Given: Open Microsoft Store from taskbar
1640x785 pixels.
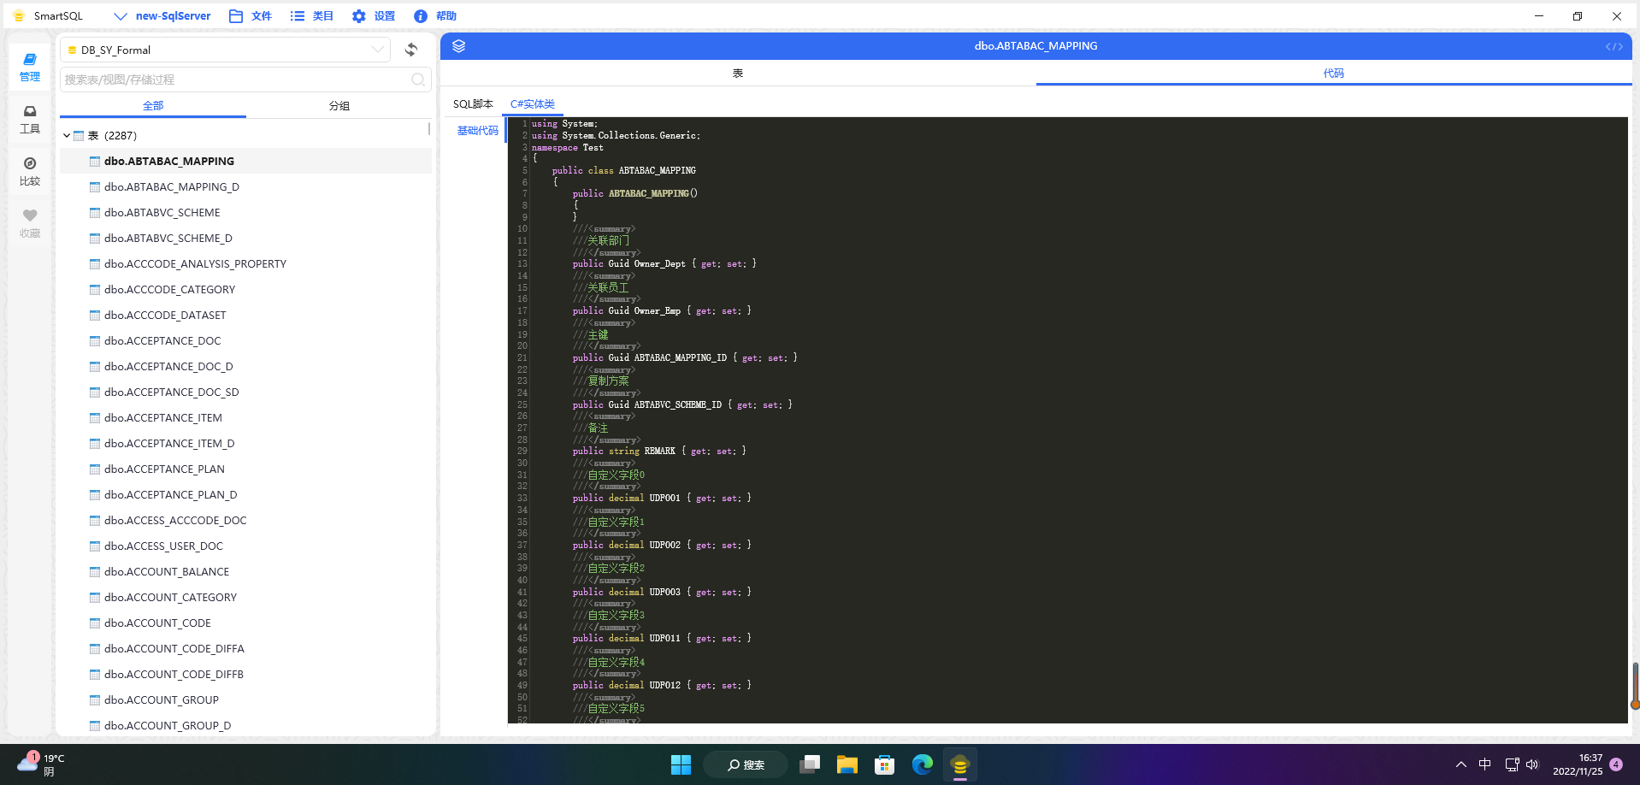Looking at the screenshot, I should click(885, 764).
